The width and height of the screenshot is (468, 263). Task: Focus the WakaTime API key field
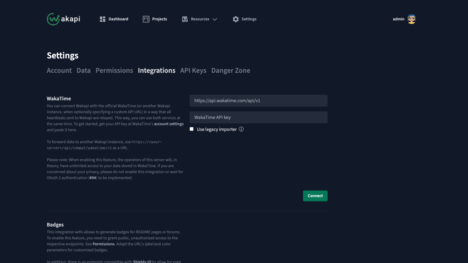click(259, 117)
